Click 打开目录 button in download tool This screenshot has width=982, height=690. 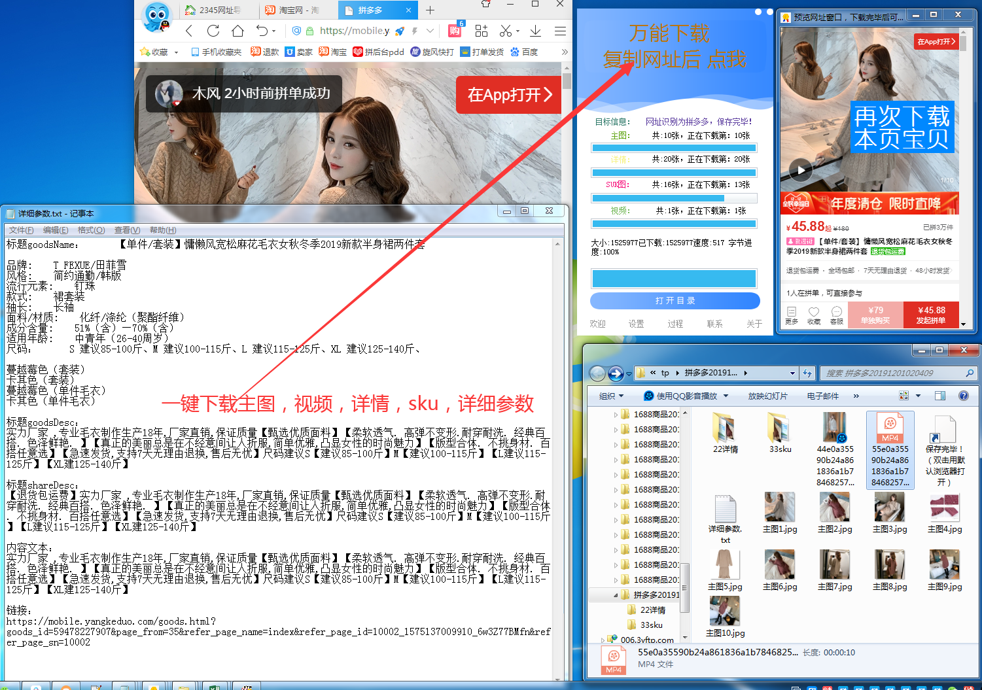(675, 300)
